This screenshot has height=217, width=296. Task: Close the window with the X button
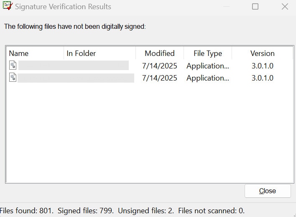[x=285, y=7]
